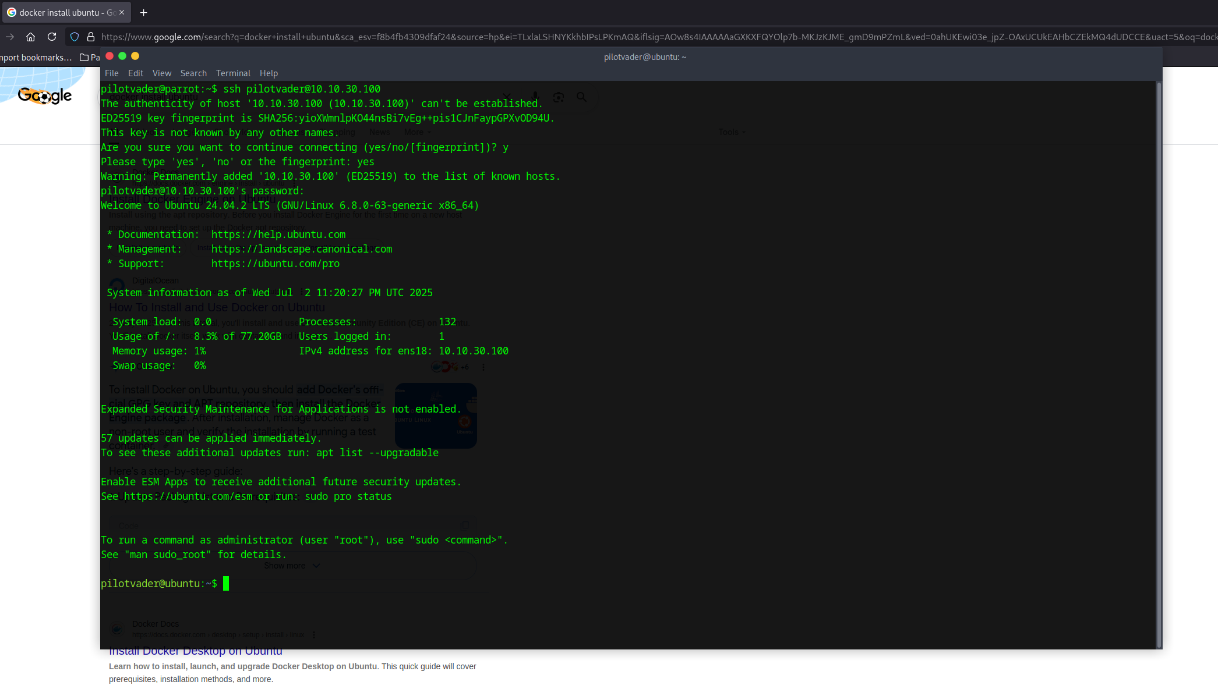The height and width of the screenshot is (696, 1218).
Task: Clear the search query with the X icon
Action: tap(506, 97)
